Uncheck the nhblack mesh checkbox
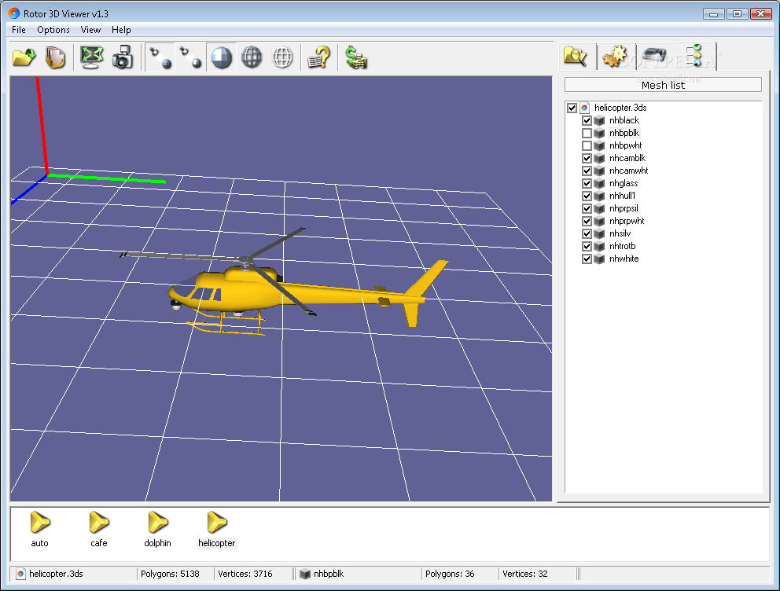 (x=587, y=121)
